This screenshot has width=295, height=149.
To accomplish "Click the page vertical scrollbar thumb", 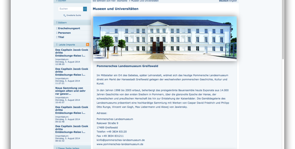I will (283, 29).
